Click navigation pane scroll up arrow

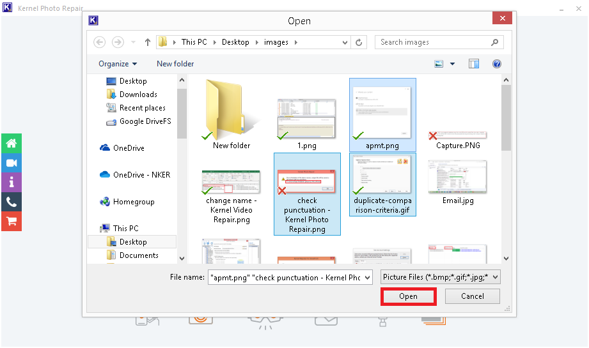(182, 80)
